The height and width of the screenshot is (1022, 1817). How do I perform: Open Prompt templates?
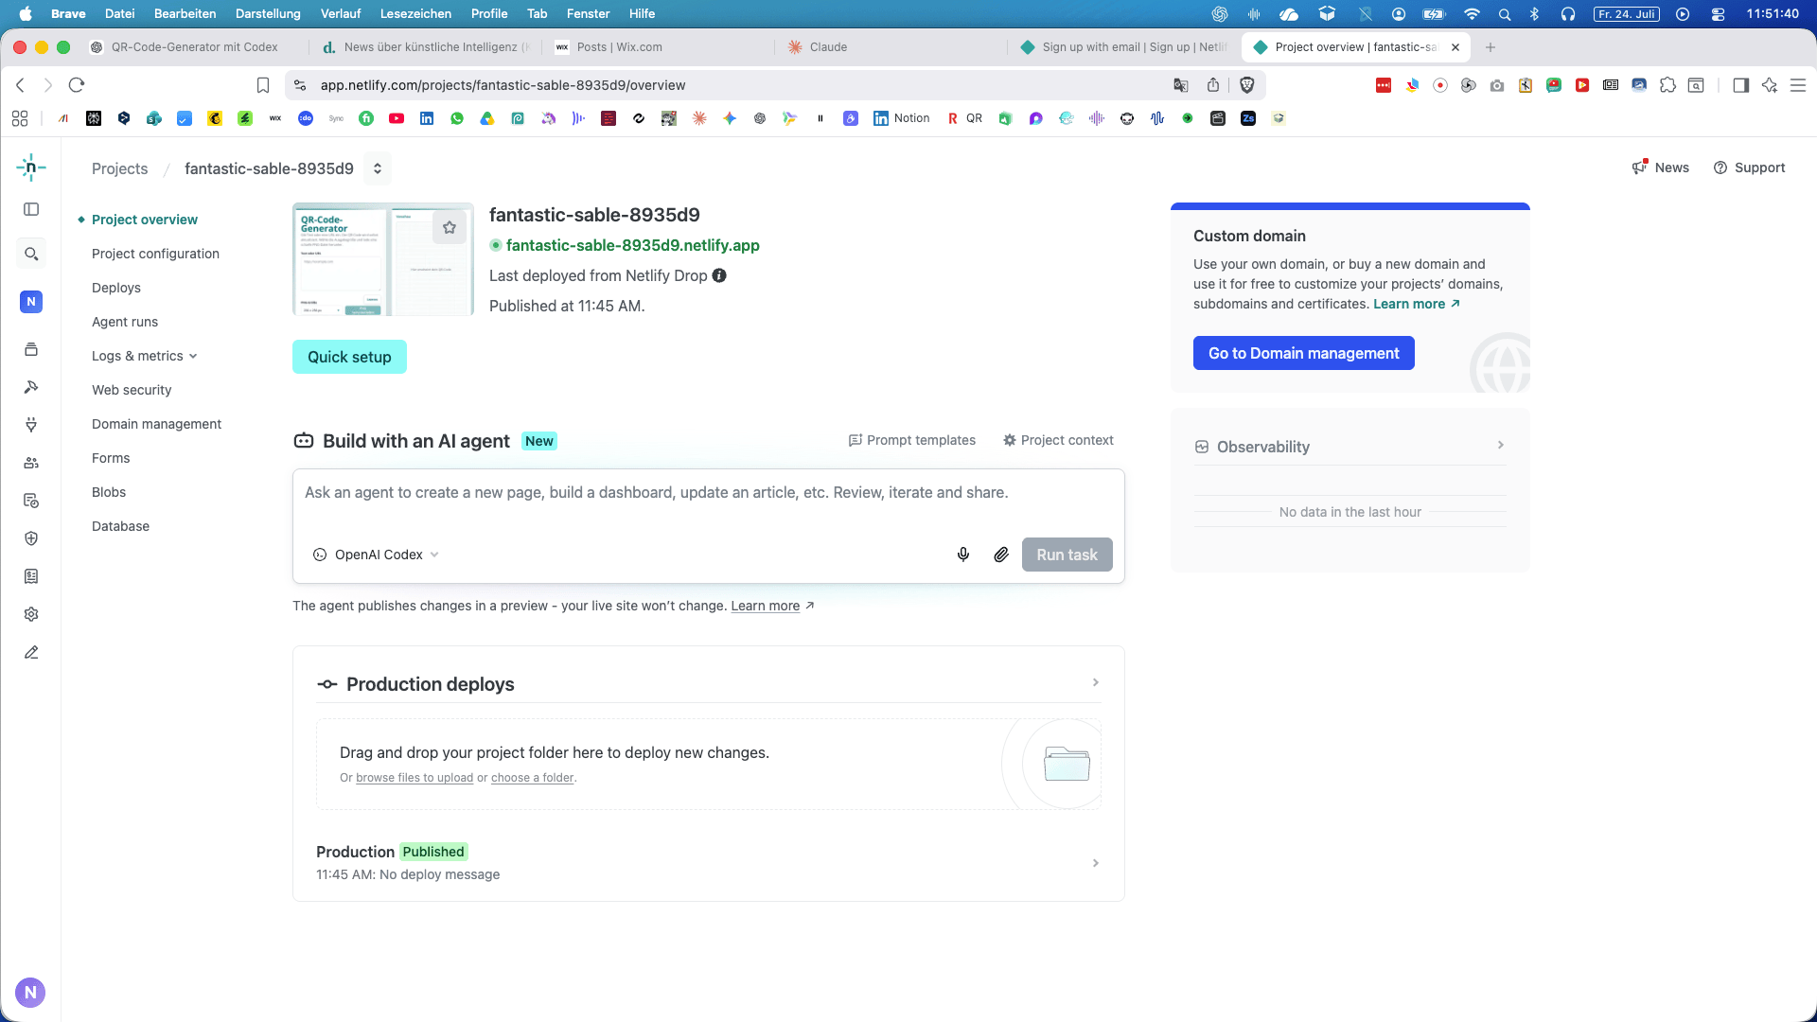(911, 440)
